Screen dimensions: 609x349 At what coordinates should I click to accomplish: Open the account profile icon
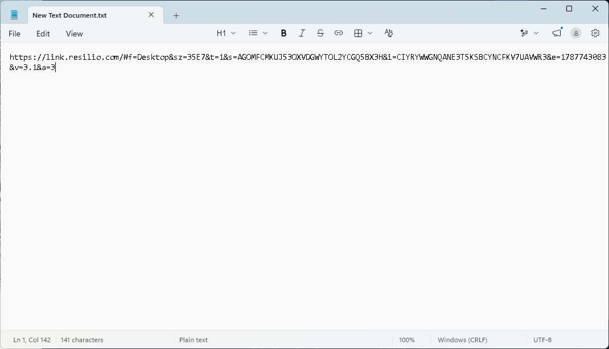pos(576,34)
